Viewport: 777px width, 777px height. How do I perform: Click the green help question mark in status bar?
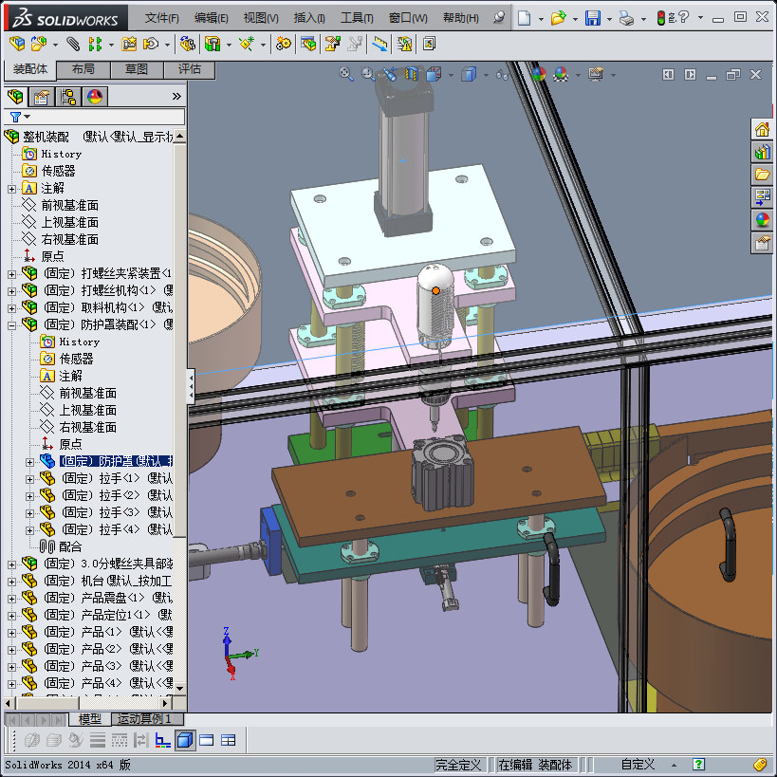pos(698,765)
